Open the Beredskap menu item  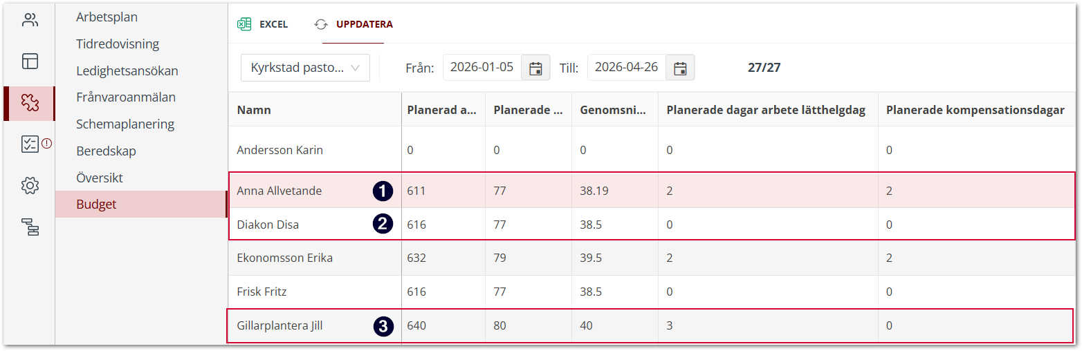pos(106,151)
